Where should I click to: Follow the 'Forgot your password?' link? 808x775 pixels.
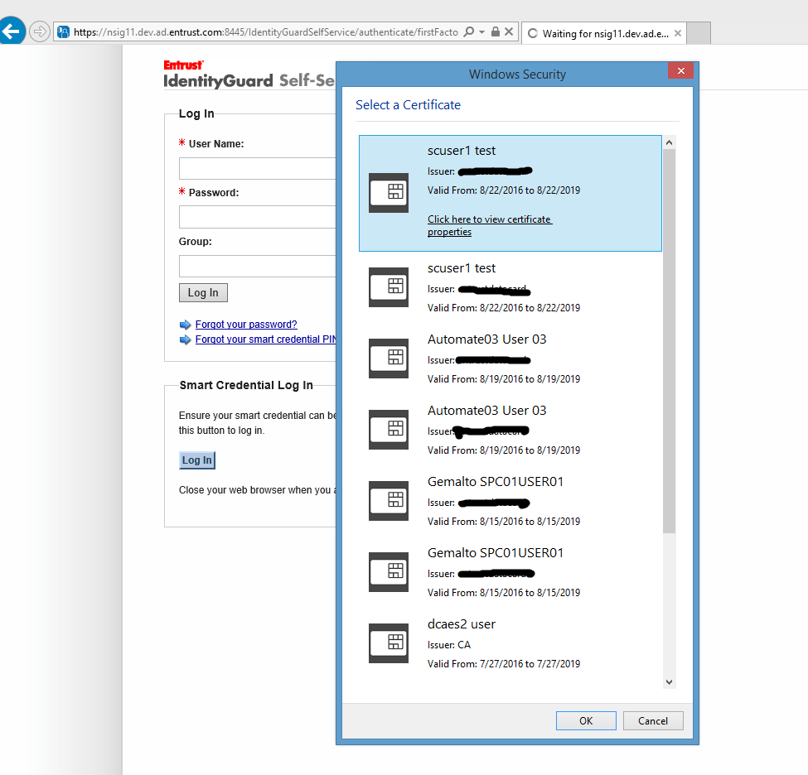coord(246,325)
